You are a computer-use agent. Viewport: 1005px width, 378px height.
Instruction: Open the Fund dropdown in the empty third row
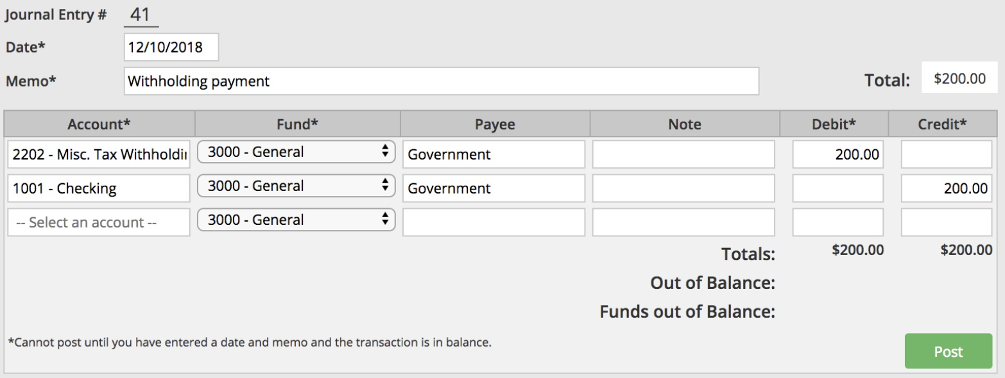(296, 220)
